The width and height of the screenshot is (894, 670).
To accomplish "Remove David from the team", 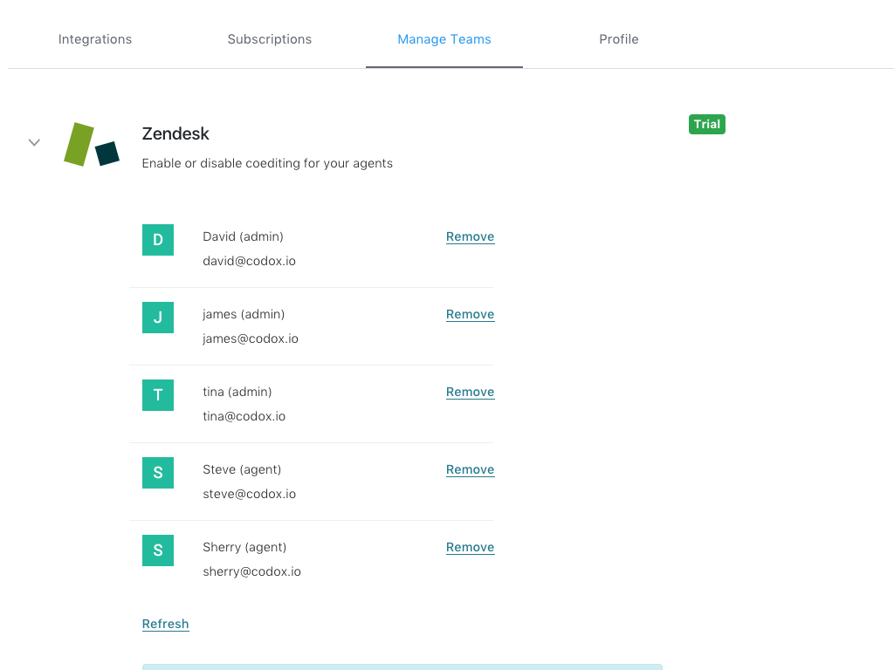I will tap(470, 236).
